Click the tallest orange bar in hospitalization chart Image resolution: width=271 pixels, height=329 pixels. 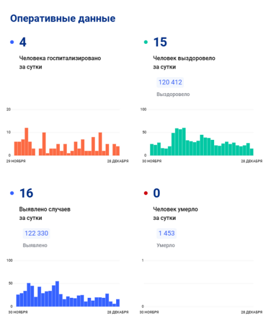[x=26, y=141]
